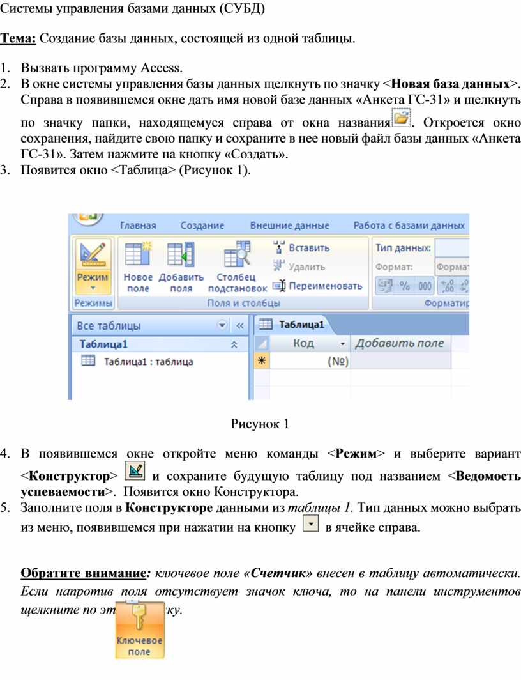The width and height of the screenshot is (521, 680).
Task: Click the Таблица1 group header text
Action: pyautogui.click(x=103, y=344)
